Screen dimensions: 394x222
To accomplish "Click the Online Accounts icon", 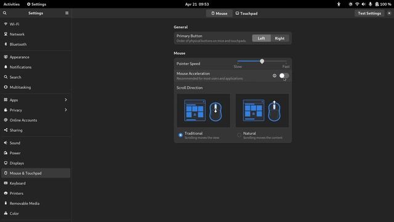I will tap(6, 120).
